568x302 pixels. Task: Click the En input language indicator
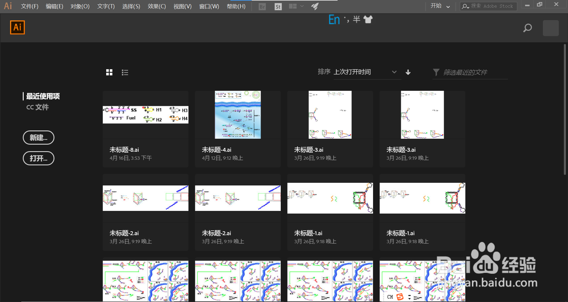tap(334, 20)
